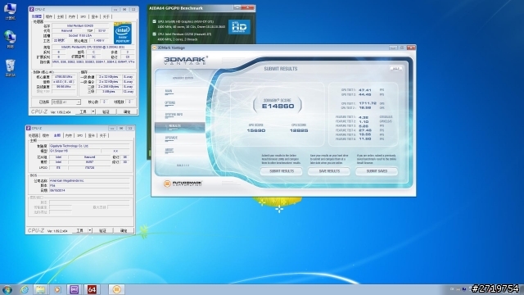Select SPD tab in CPU-Z processor window

click(x=84, y=16)
